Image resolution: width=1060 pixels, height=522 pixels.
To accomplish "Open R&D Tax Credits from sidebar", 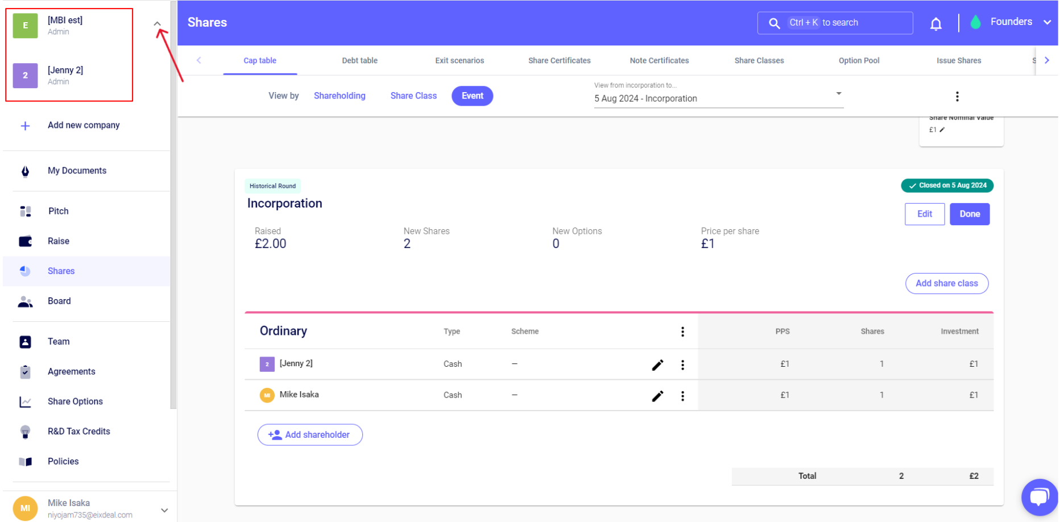I will tap(78, 432).
